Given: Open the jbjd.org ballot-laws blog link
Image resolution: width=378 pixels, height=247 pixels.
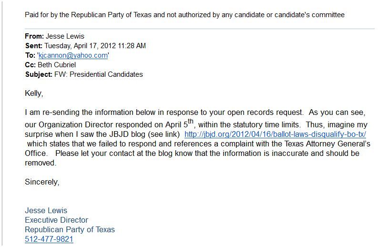Looking at the screenshot, I should click(275, 134).
